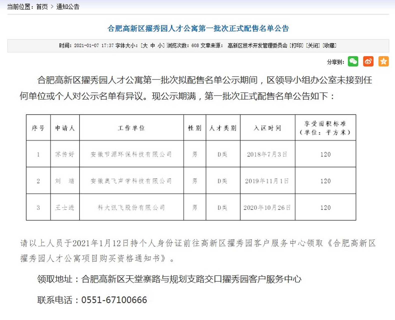Select area value 120 in row 1

pyautogui.click(x=325, y=154)
